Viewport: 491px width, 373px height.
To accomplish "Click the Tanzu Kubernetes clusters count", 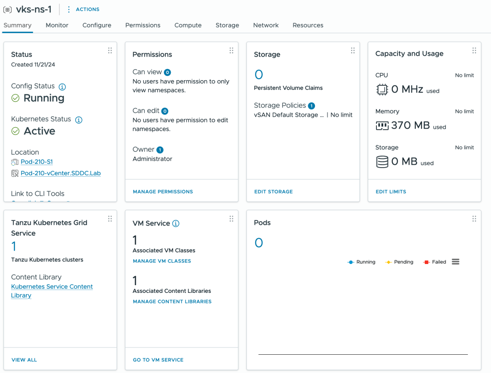I will 14,246.
